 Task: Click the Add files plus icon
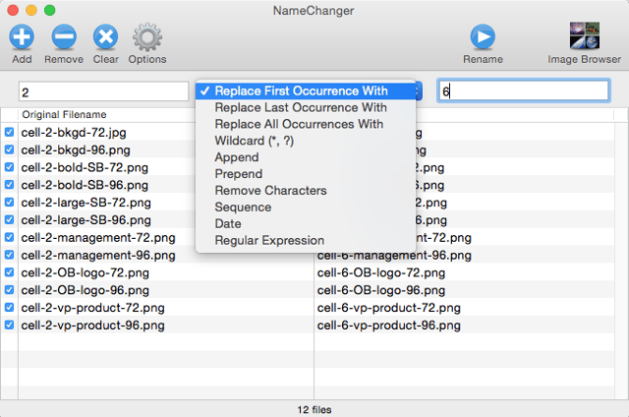[22, 37]
